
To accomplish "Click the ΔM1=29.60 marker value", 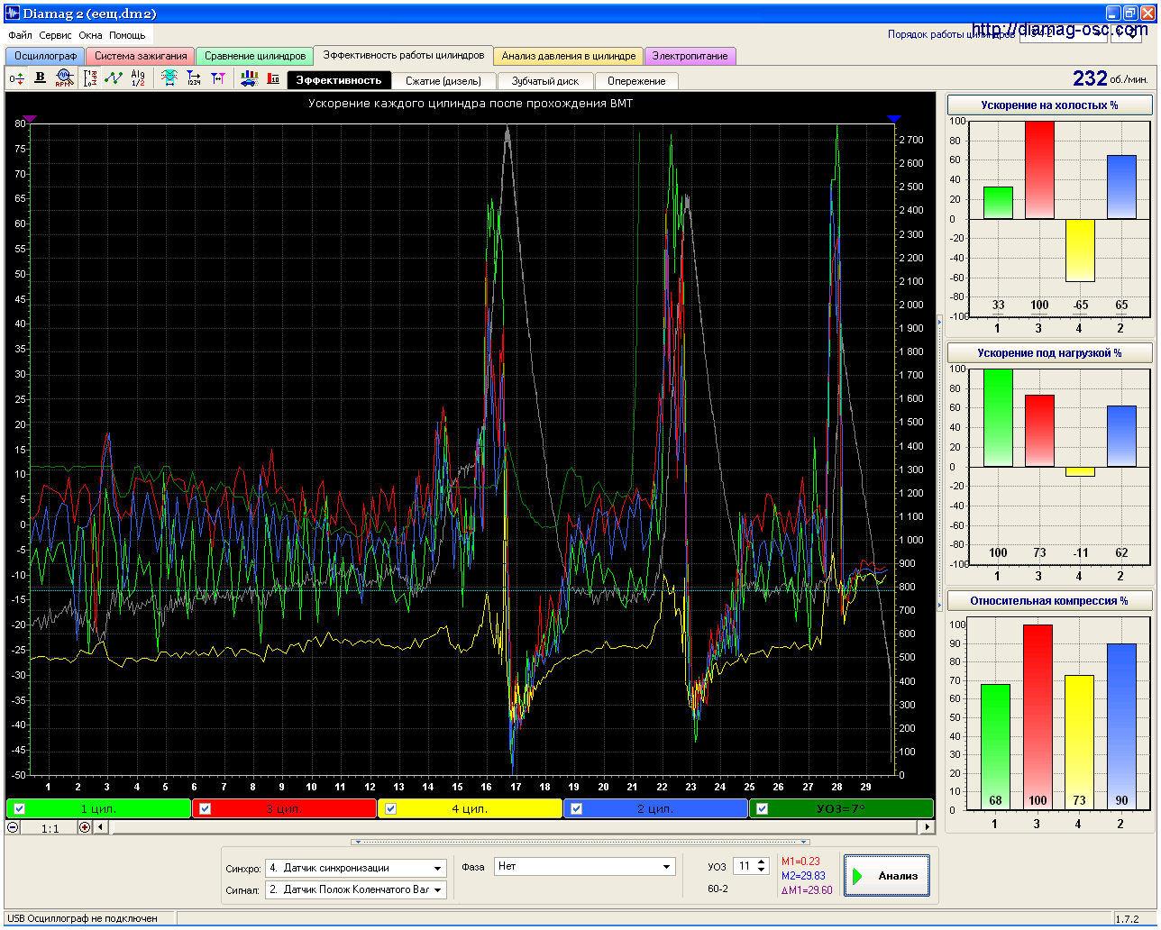I will coord(806,890).
